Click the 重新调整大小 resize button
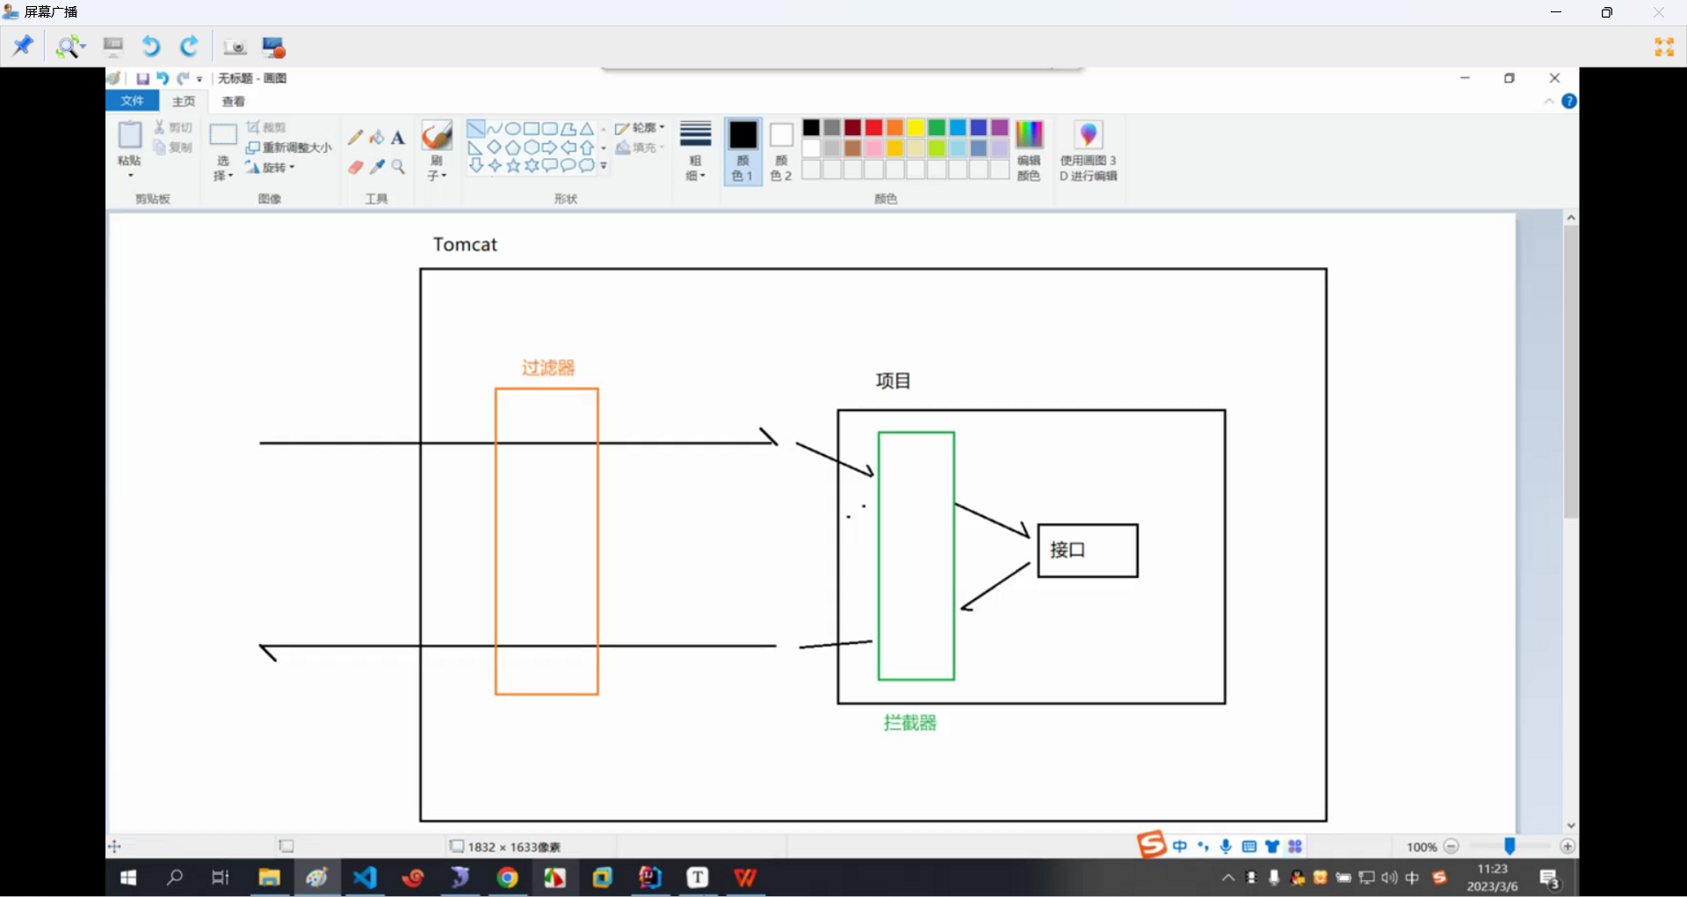This screenshot has width=1687, height=897. 289,148
